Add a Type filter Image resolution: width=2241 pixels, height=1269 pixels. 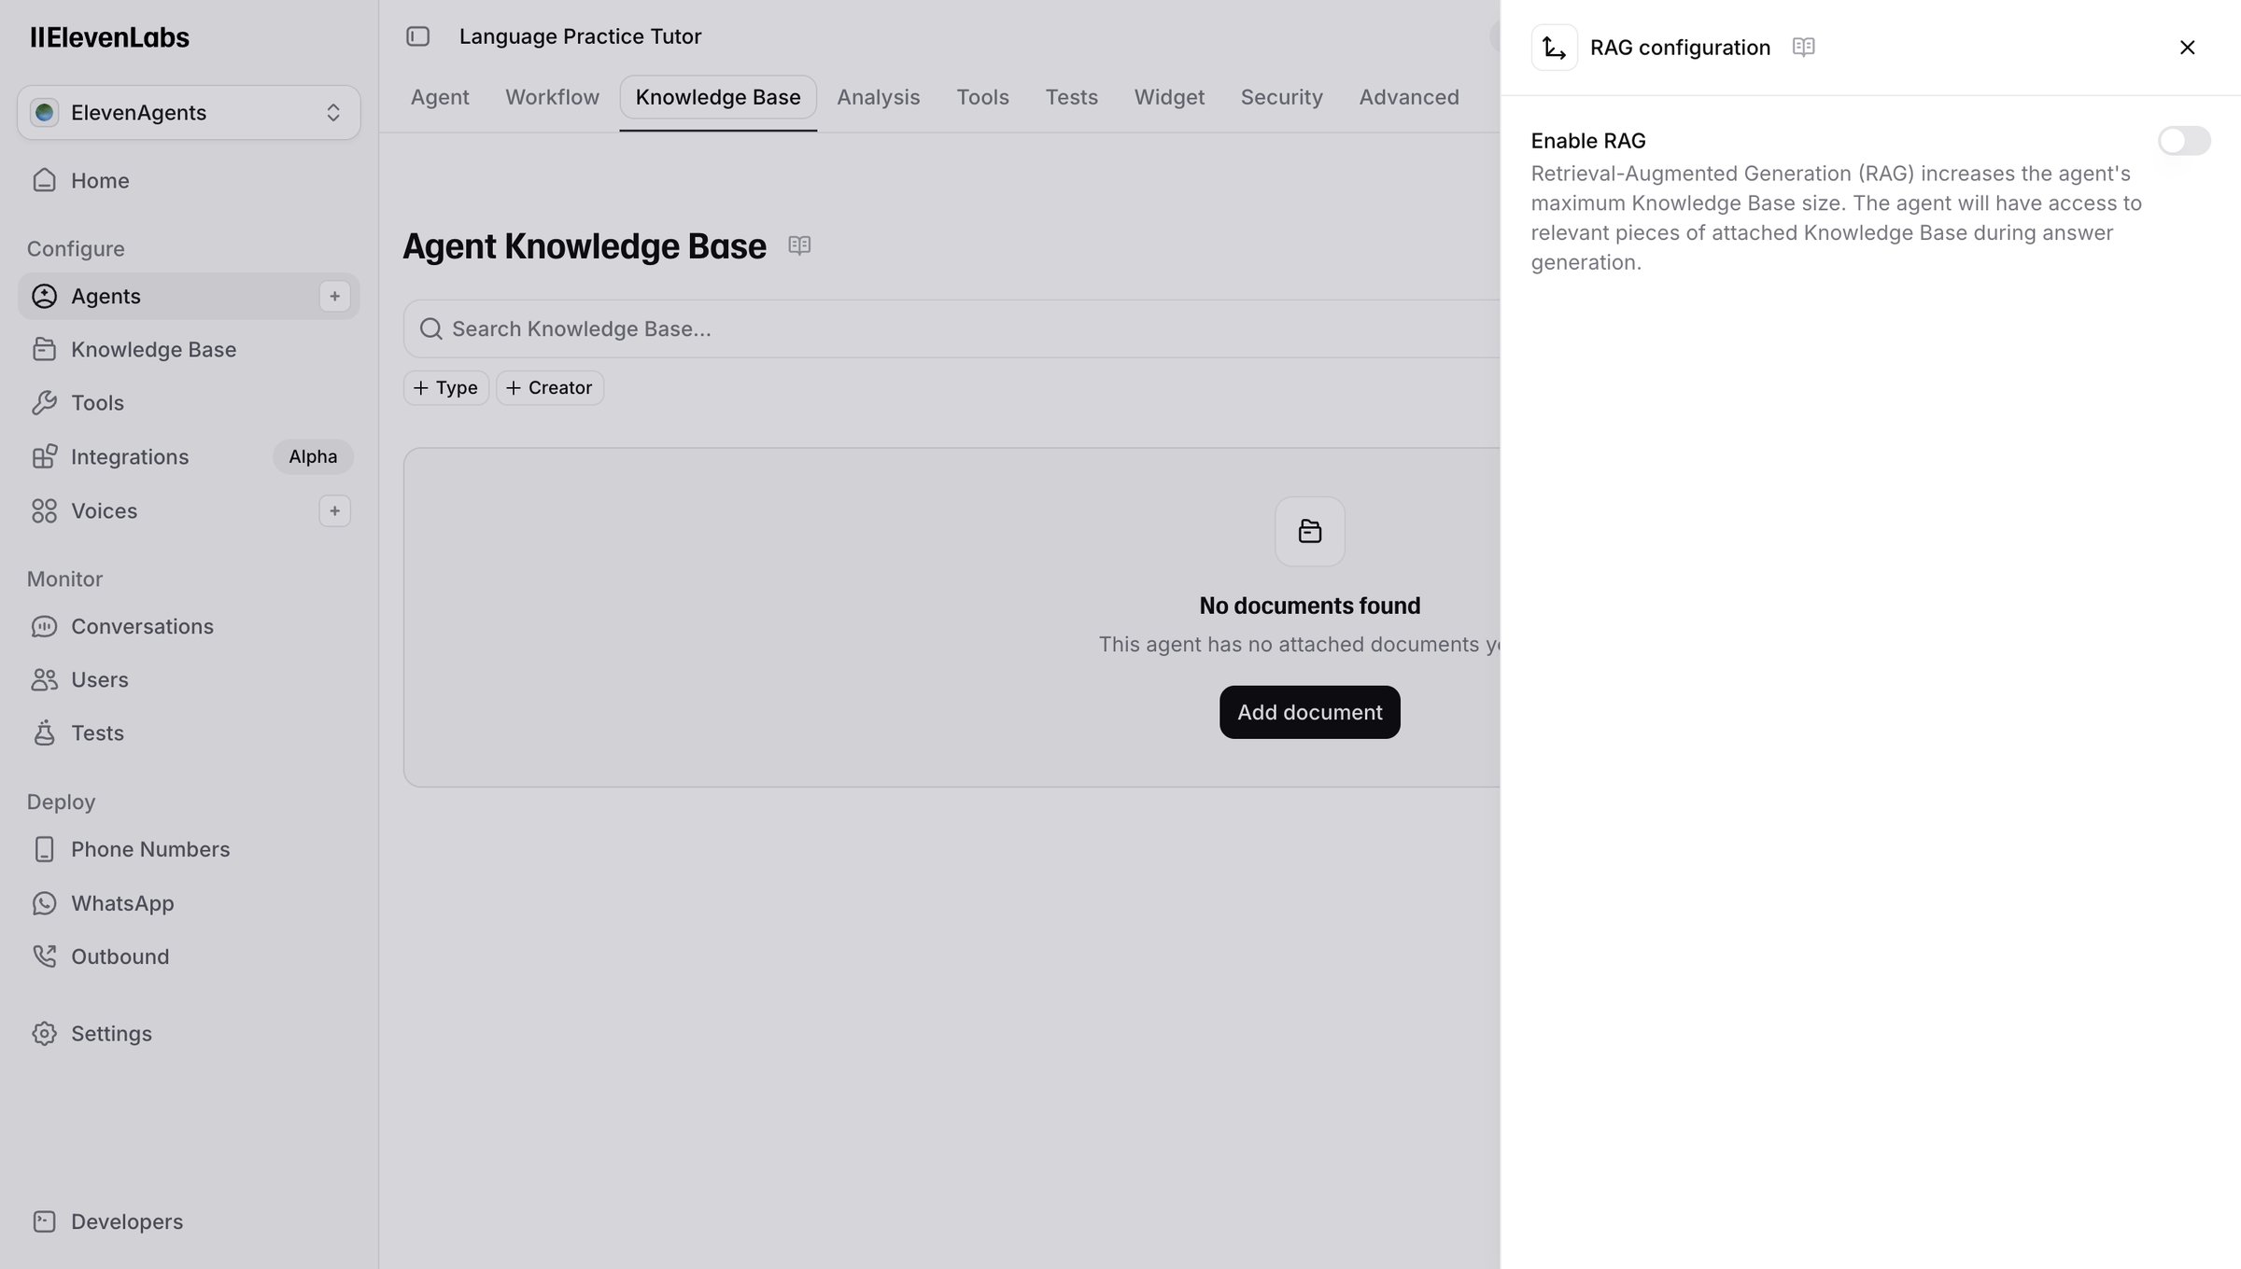click(x=446, y=387)
